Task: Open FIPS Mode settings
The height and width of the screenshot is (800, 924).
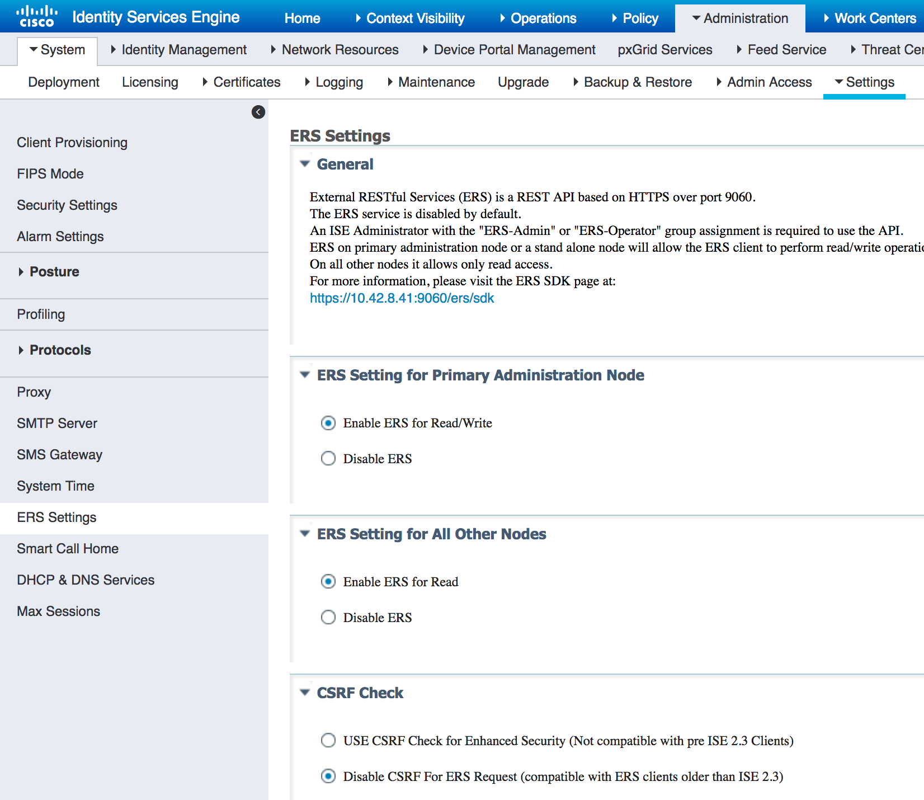Action: 50,174
